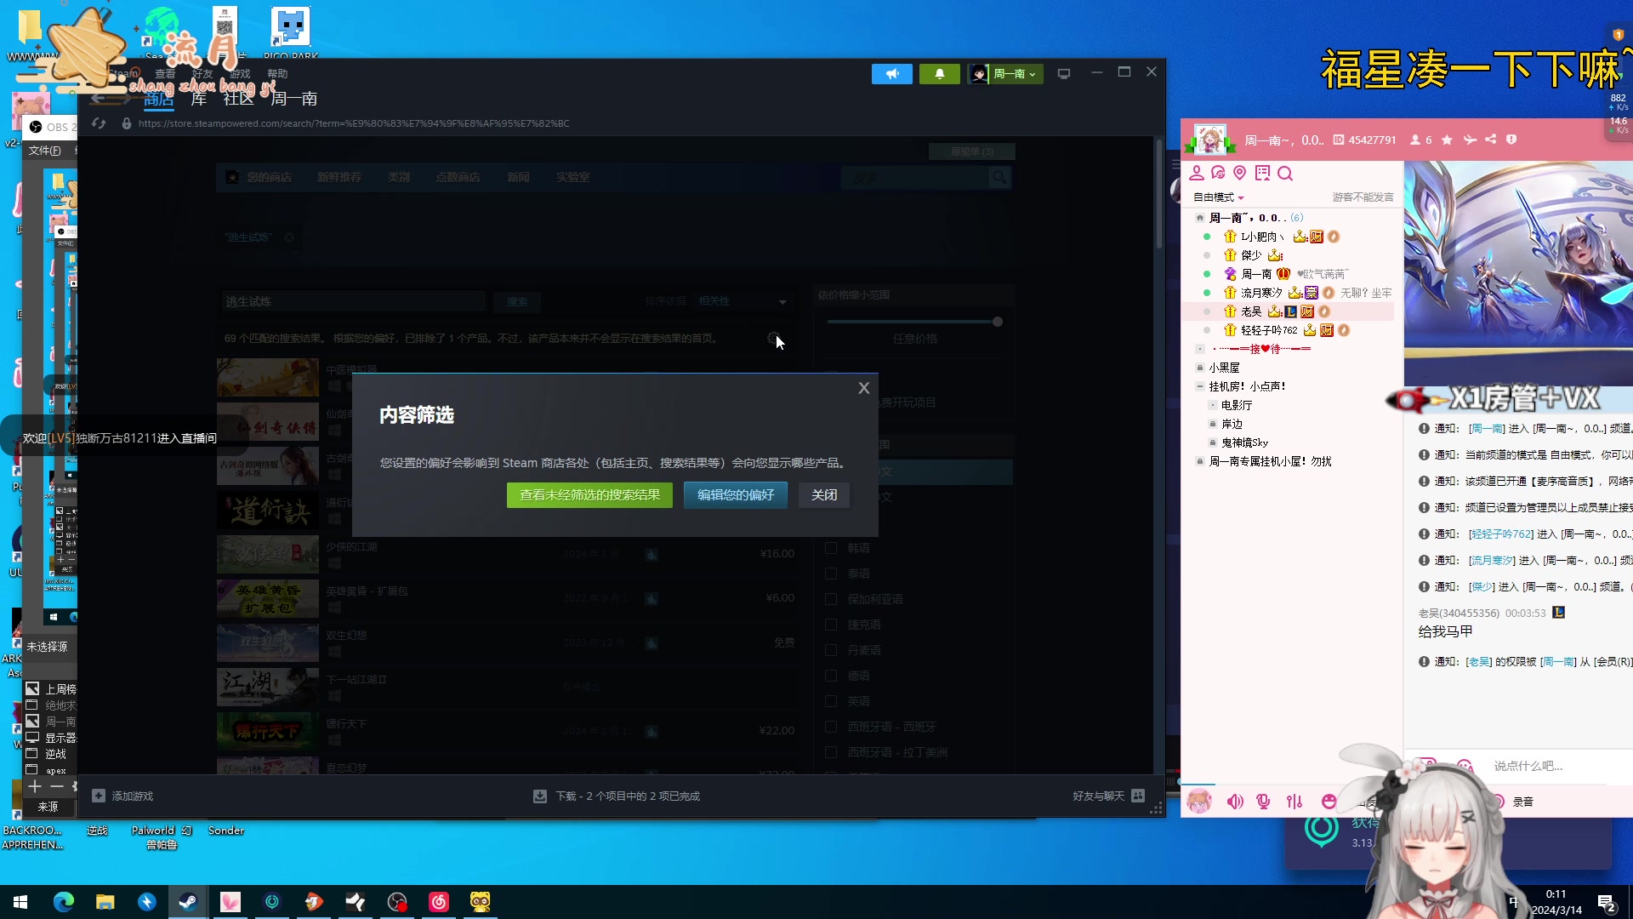Click location pin icon in YY toolbar
This screenshot has width=1633, height=919.
pyautogui.click(x=1240, y=174)
